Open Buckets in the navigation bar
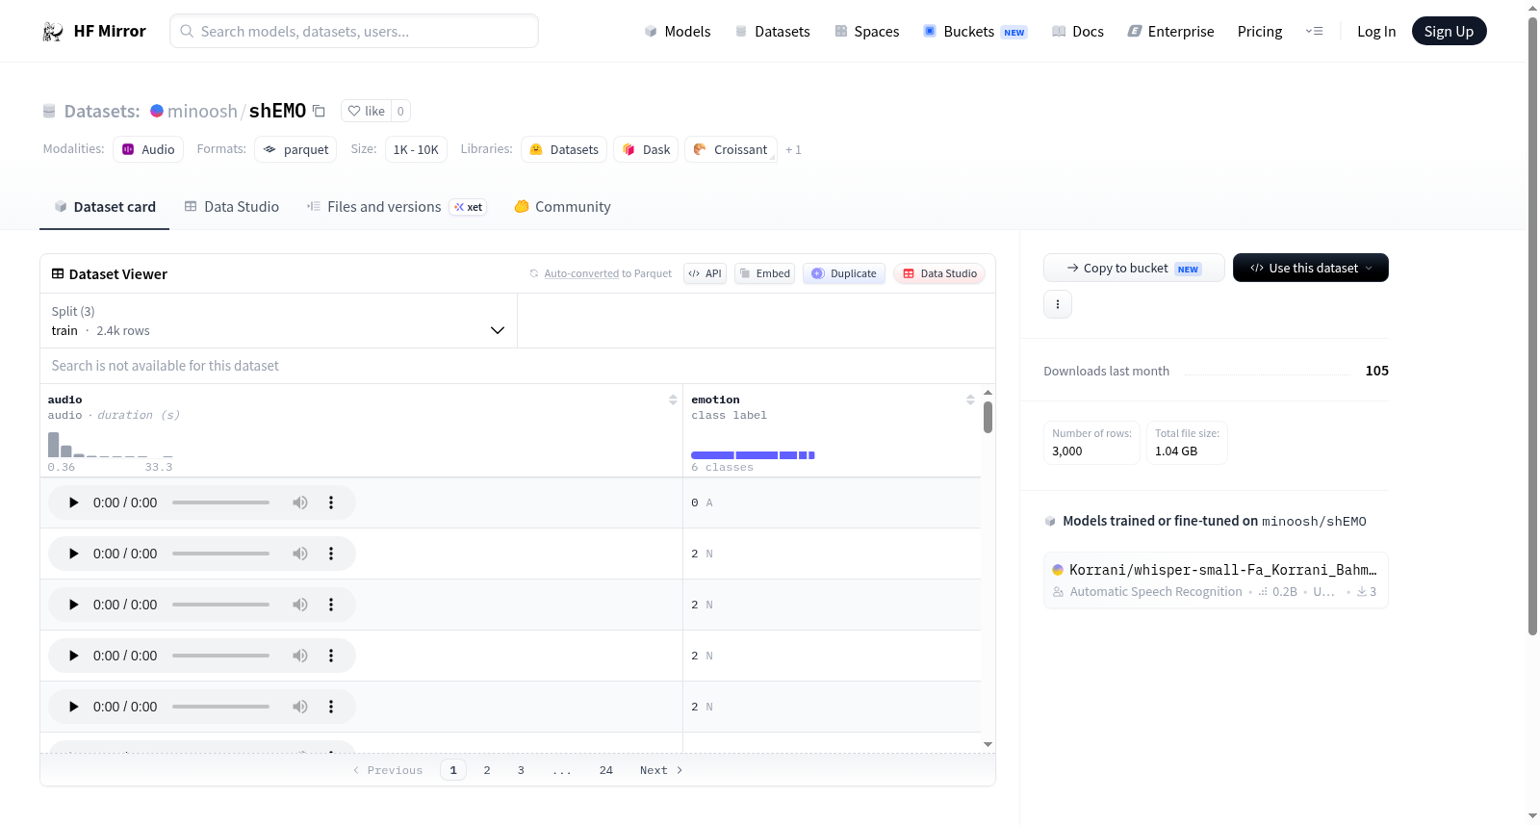 (x=975, y=32)
